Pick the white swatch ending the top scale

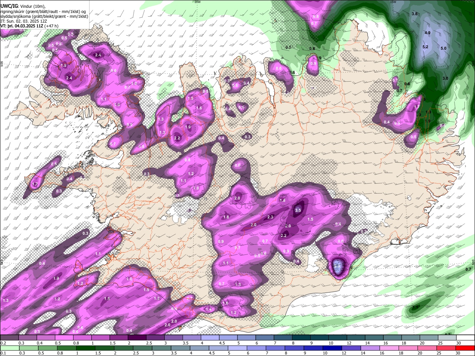click(466, 338)
